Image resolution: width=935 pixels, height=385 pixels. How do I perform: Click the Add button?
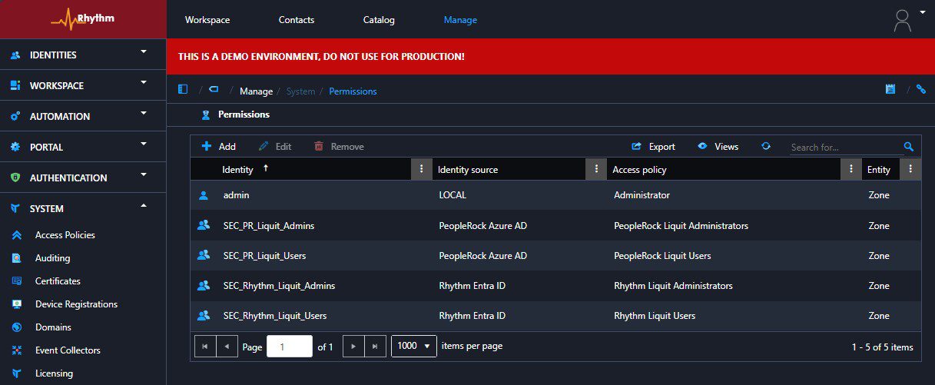pos(219,147)
